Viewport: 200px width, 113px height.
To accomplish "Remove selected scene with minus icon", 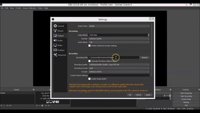I will click(4, 105).
